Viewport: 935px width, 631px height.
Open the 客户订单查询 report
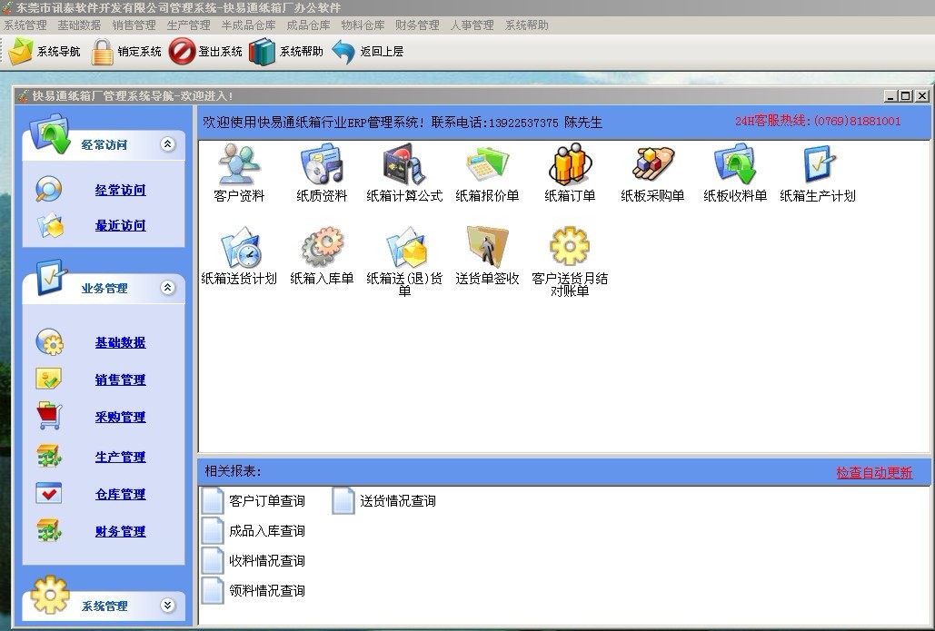[x=254, y=500]
